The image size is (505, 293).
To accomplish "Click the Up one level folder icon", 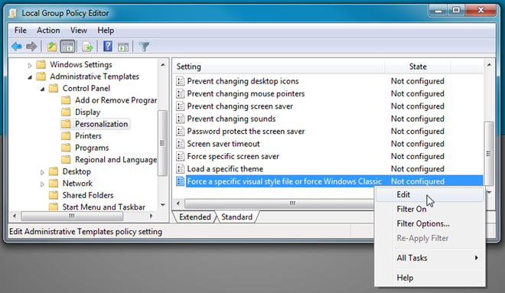I will tap(51, 47).
